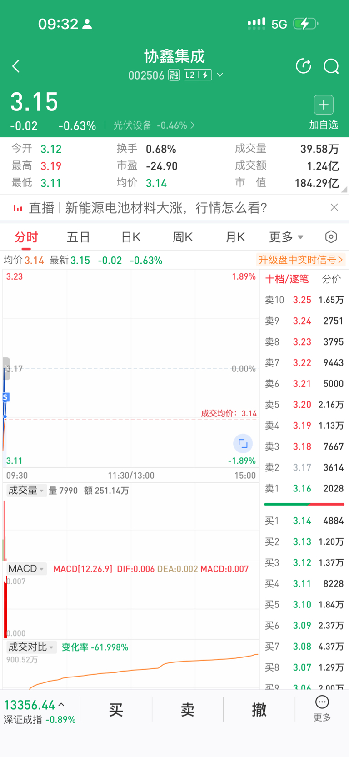Screen dimensions: 349x757
Task: Tap 卖6 row at 3.21
Action: [304, 384]
